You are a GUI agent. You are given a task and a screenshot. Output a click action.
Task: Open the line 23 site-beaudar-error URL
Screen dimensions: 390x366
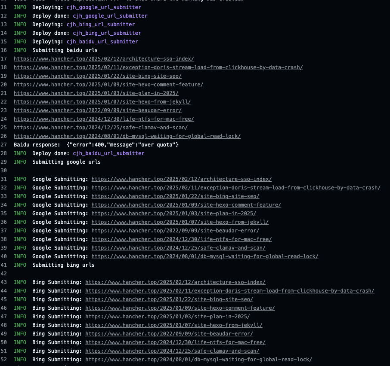click(97, 110)
